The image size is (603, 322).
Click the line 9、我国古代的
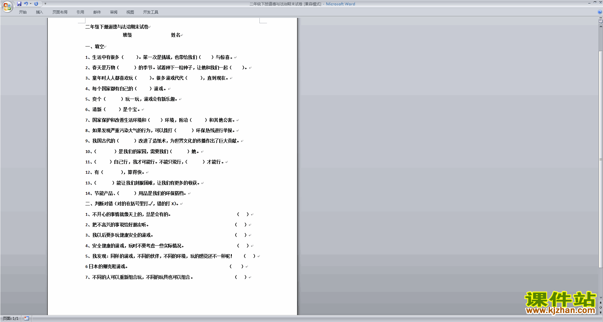[x=163, y=141]
